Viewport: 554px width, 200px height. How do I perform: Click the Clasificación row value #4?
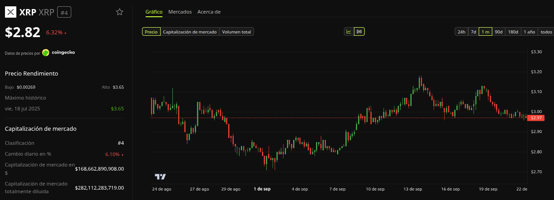click(x=121, y=143)
